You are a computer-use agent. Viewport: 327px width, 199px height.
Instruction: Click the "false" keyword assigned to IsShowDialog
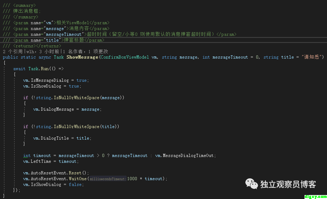[x=75, y=185]
